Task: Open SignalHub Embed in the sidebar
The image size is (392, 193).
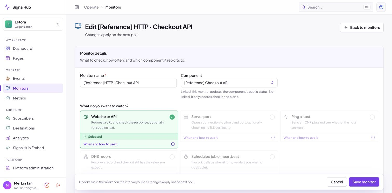Action: point(33,148)
